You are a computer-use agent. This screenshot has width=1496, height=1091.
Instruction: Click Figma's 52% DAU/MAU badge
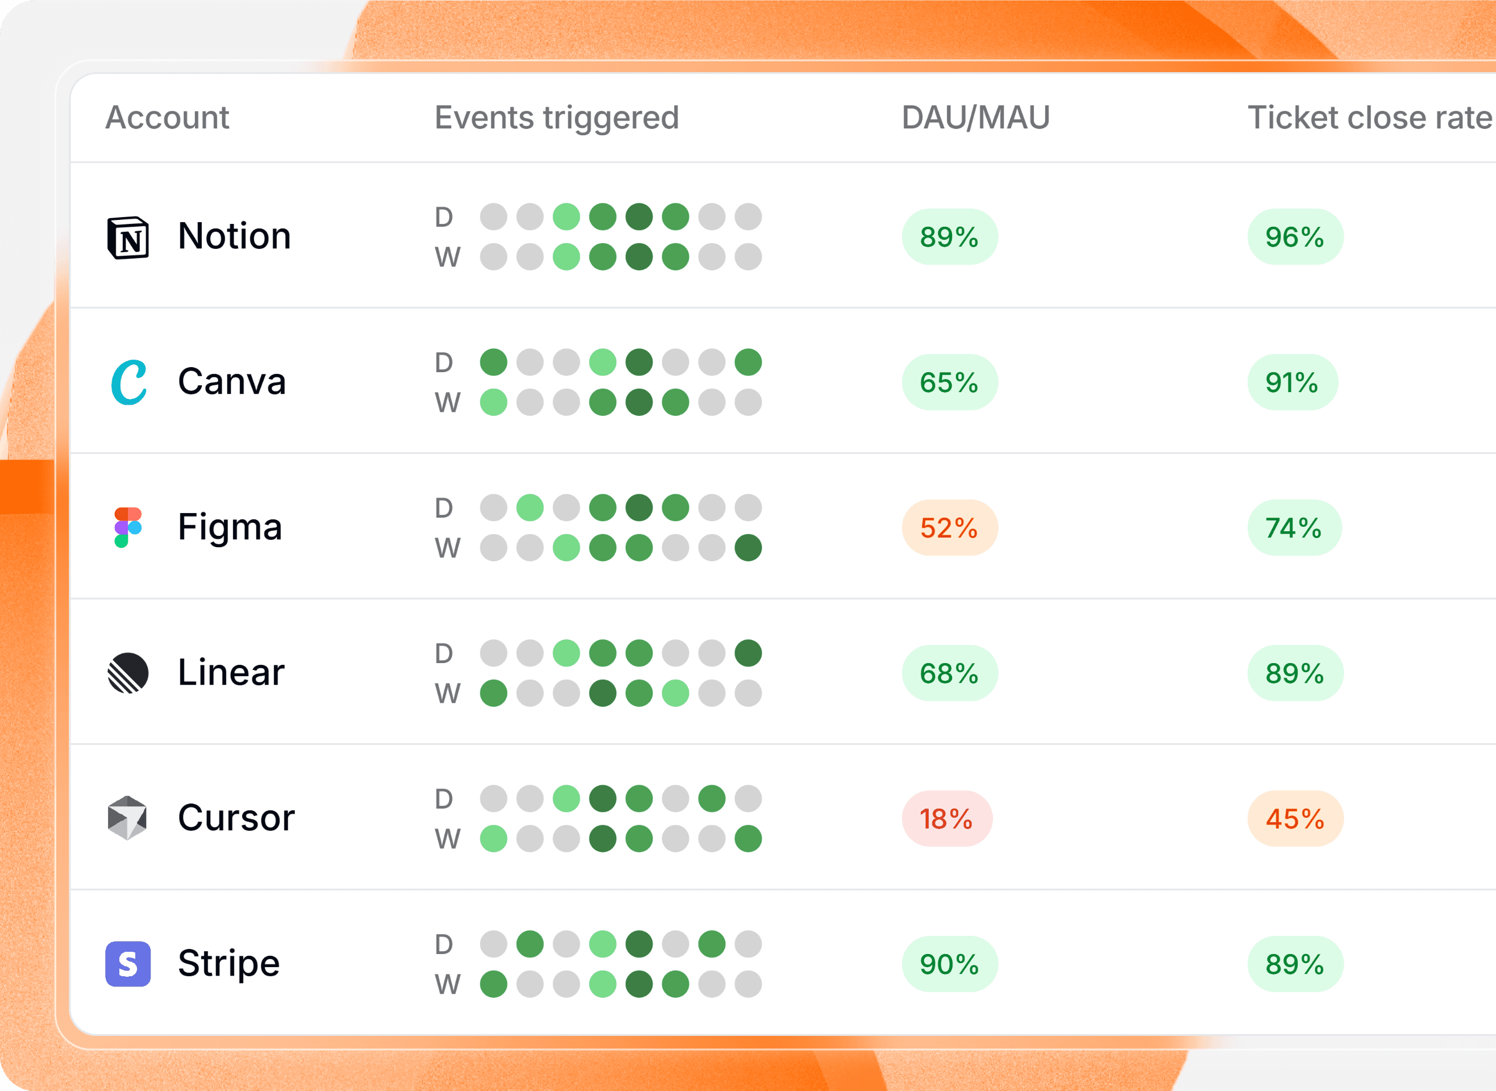949,528
